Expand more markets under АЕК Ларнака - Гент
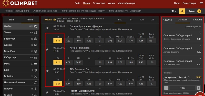Screen dimensions: 205x96 (100, 88)
